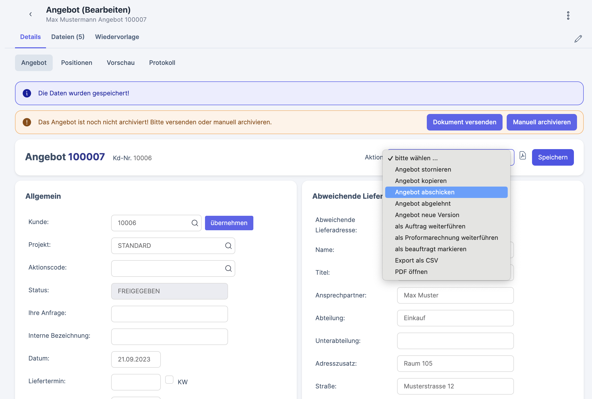Pick PDF öffnen from list

[411, 272]
